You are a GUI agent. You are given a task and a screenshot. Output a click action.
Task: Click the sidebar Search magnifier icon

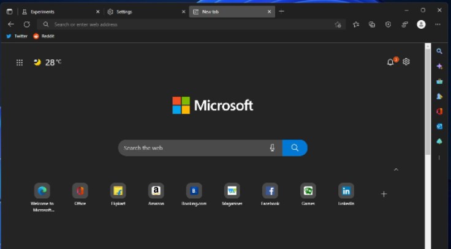439,51
